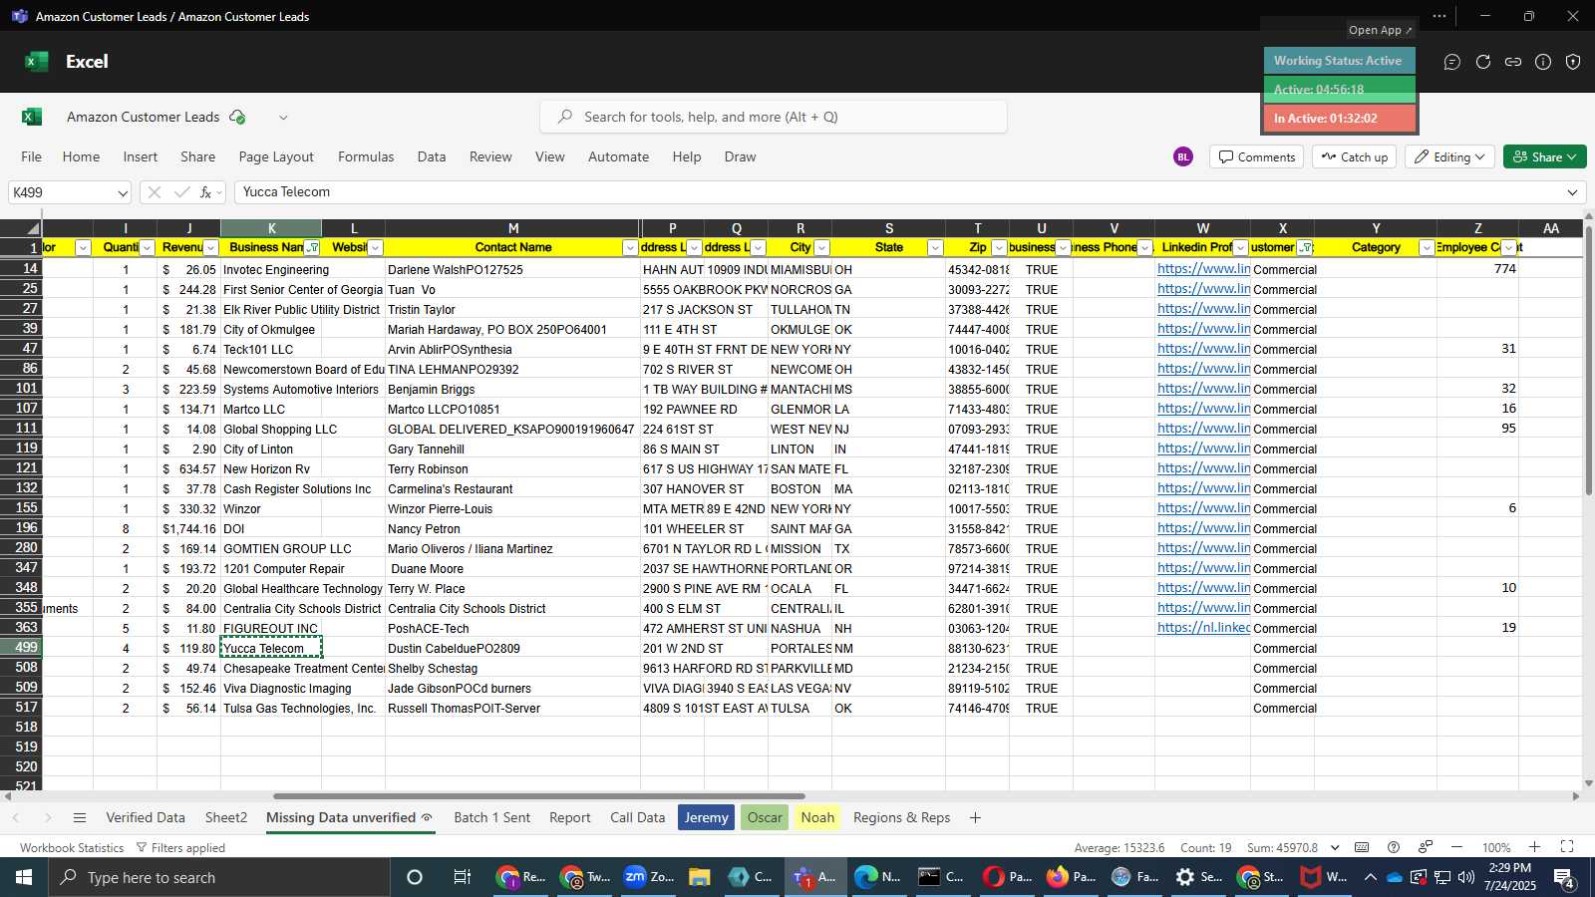The image size is (1595, 897).
Task: Open the Teams conversation chat icon
Action: [x=1452, y=62]
